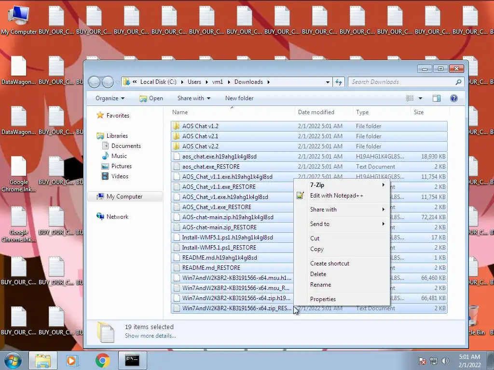Image resolution: width=494 pixels, height=370 pixels.
Task: Click New folder button
Action: 239,98
